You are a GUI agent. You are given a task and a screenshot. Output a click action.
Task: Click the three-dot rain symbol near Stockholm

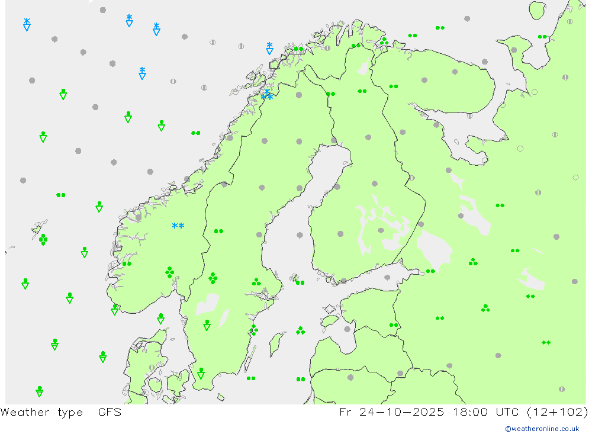[x=256, y=282]
